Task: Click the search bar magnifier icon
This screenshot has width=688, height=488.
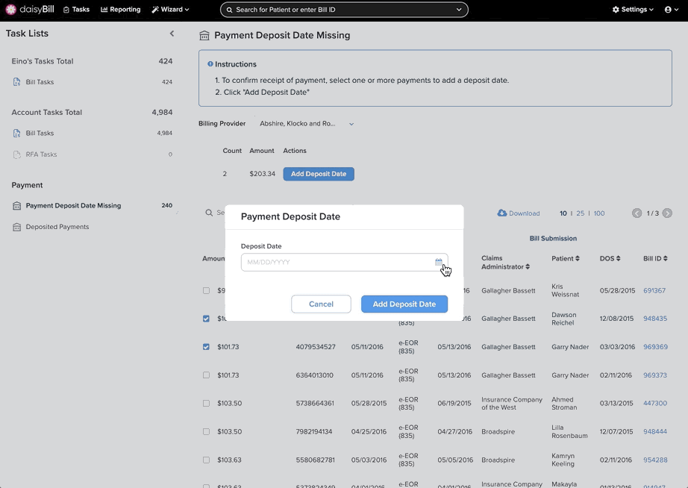Action: click(229, 10)
